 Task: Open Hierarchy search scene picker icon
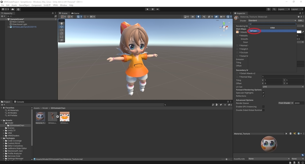click(56, 16)
